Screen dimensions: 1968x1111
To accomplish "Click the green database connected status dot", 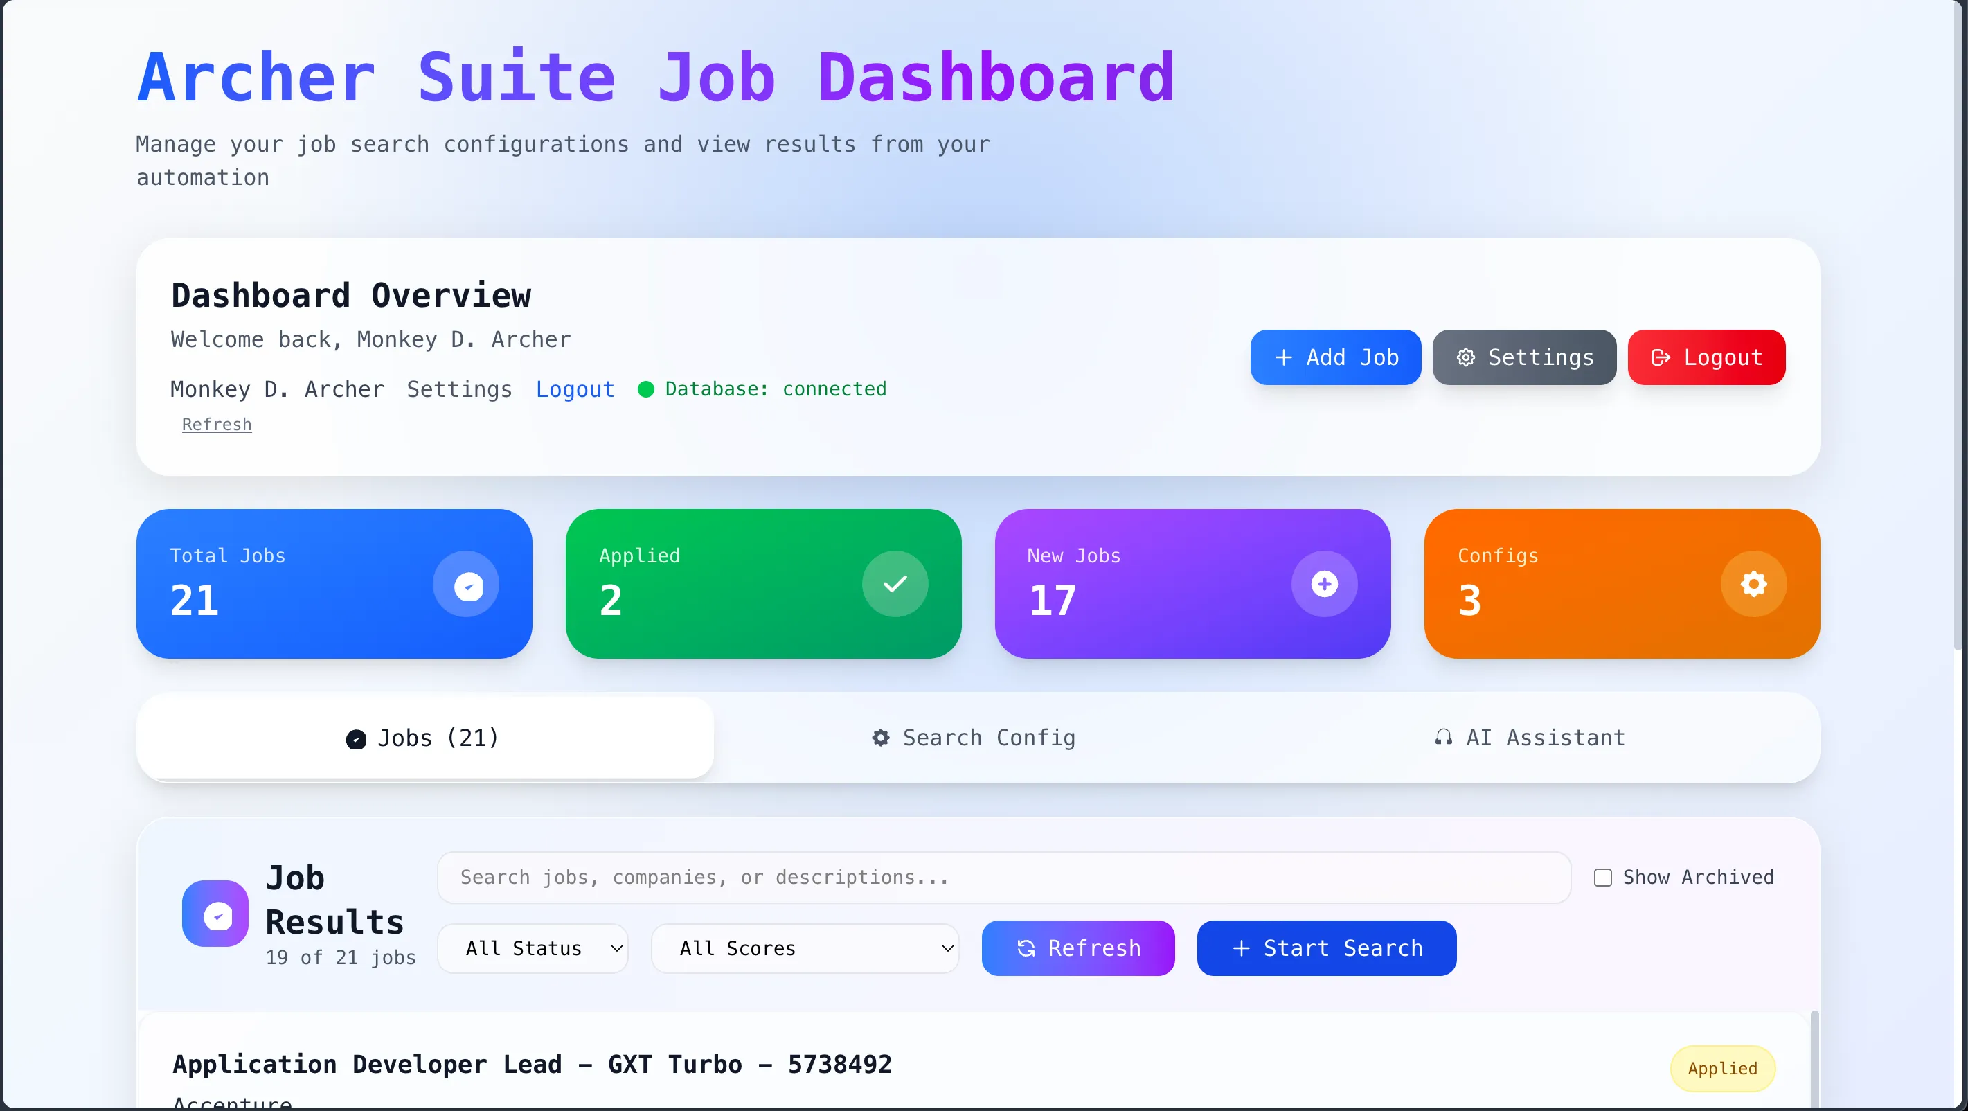I will [x=645, y=390].
